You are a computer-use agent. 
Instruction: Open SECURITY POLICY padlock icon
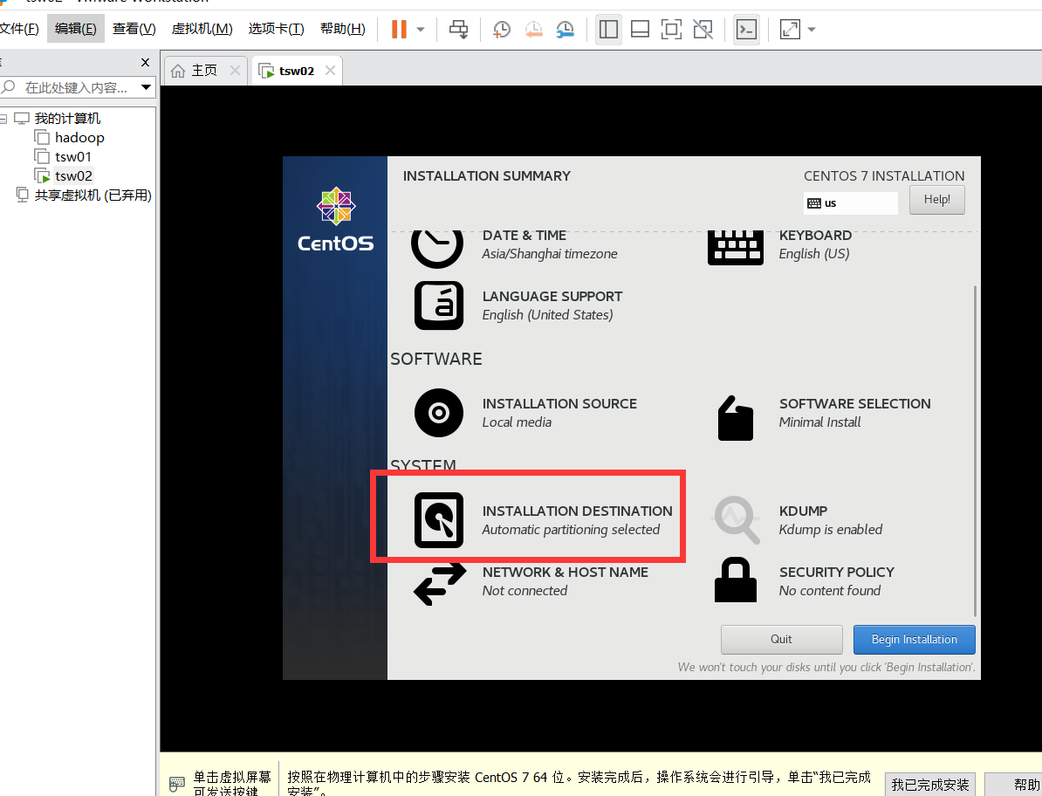click(736, 580)
